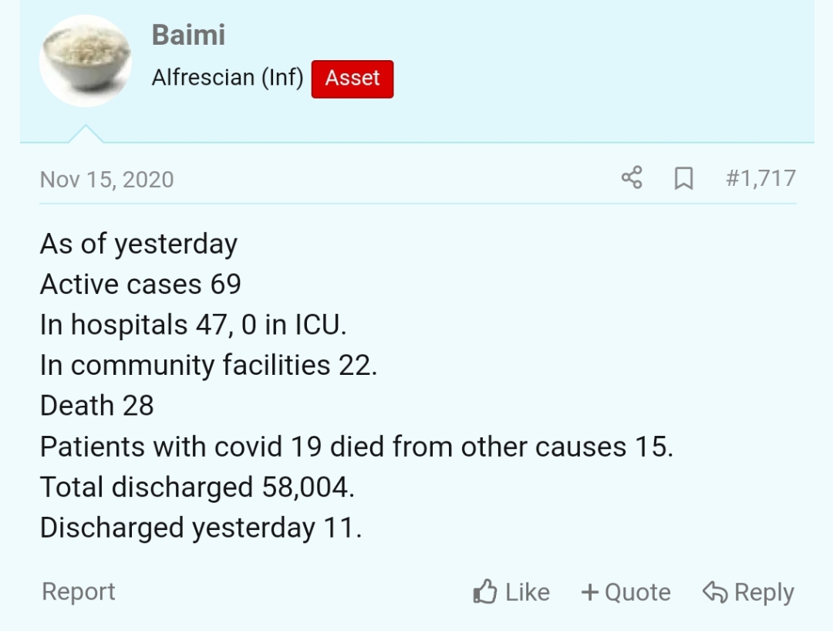
Task: Click the "Total discharged 58,004" line
Action: click(197, 488)
